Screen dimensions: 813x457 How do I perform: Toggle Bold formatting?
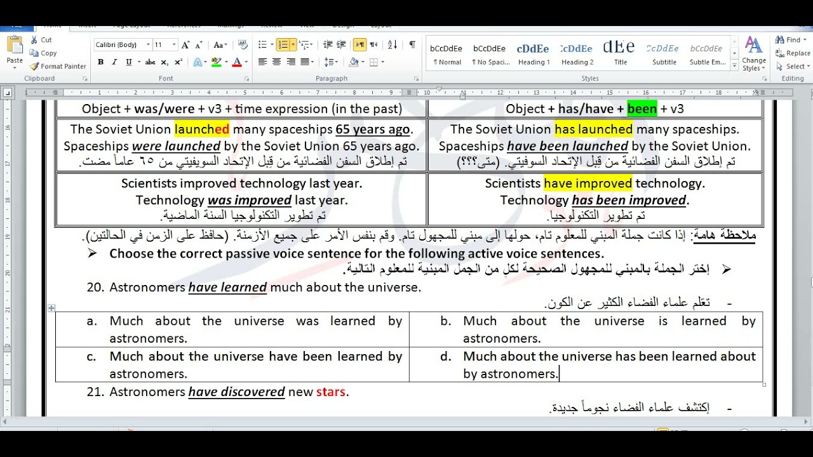[x=100, y=62]
